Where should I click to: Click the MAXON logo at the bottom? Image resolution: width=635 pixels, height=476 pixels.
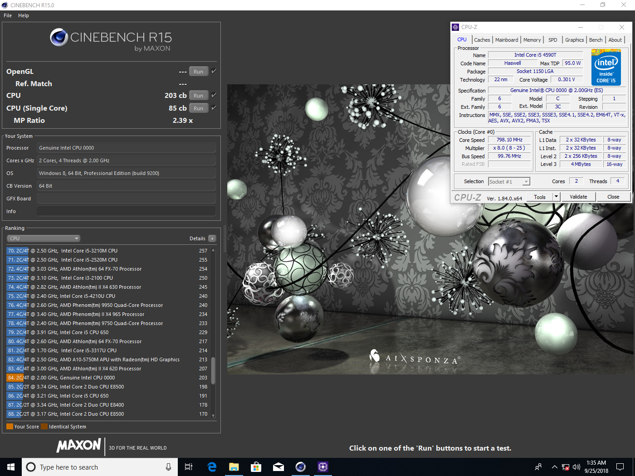(79, 445)
